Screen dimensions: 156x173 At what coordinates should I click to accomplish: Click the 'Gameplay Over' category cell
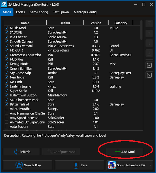point(120,73)
